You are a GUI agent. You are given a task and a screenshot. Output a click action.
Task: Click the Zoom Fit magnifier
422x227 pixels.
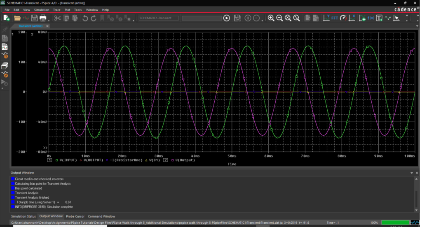297,18
